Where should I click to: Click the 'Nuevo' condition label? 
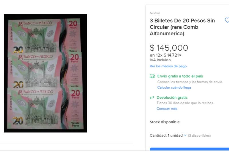click(x=155, y=13)
